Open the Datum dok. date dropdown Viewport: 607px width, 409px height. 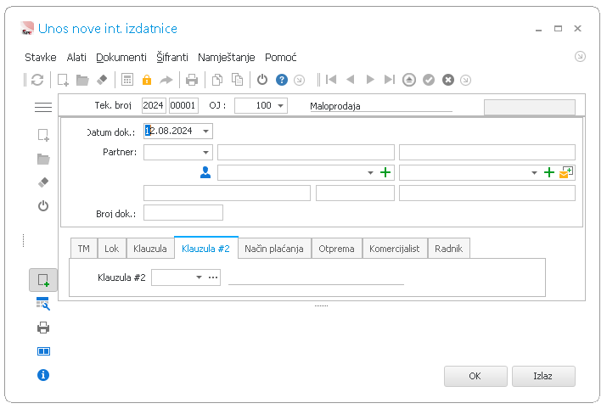pyautogui.click(x=206, y=132)
